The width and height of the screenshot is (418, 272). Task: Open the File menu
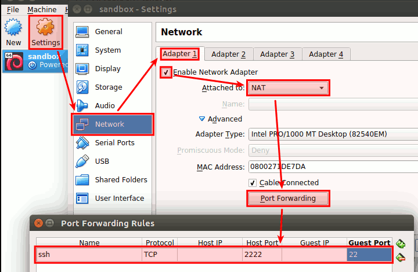13,10
